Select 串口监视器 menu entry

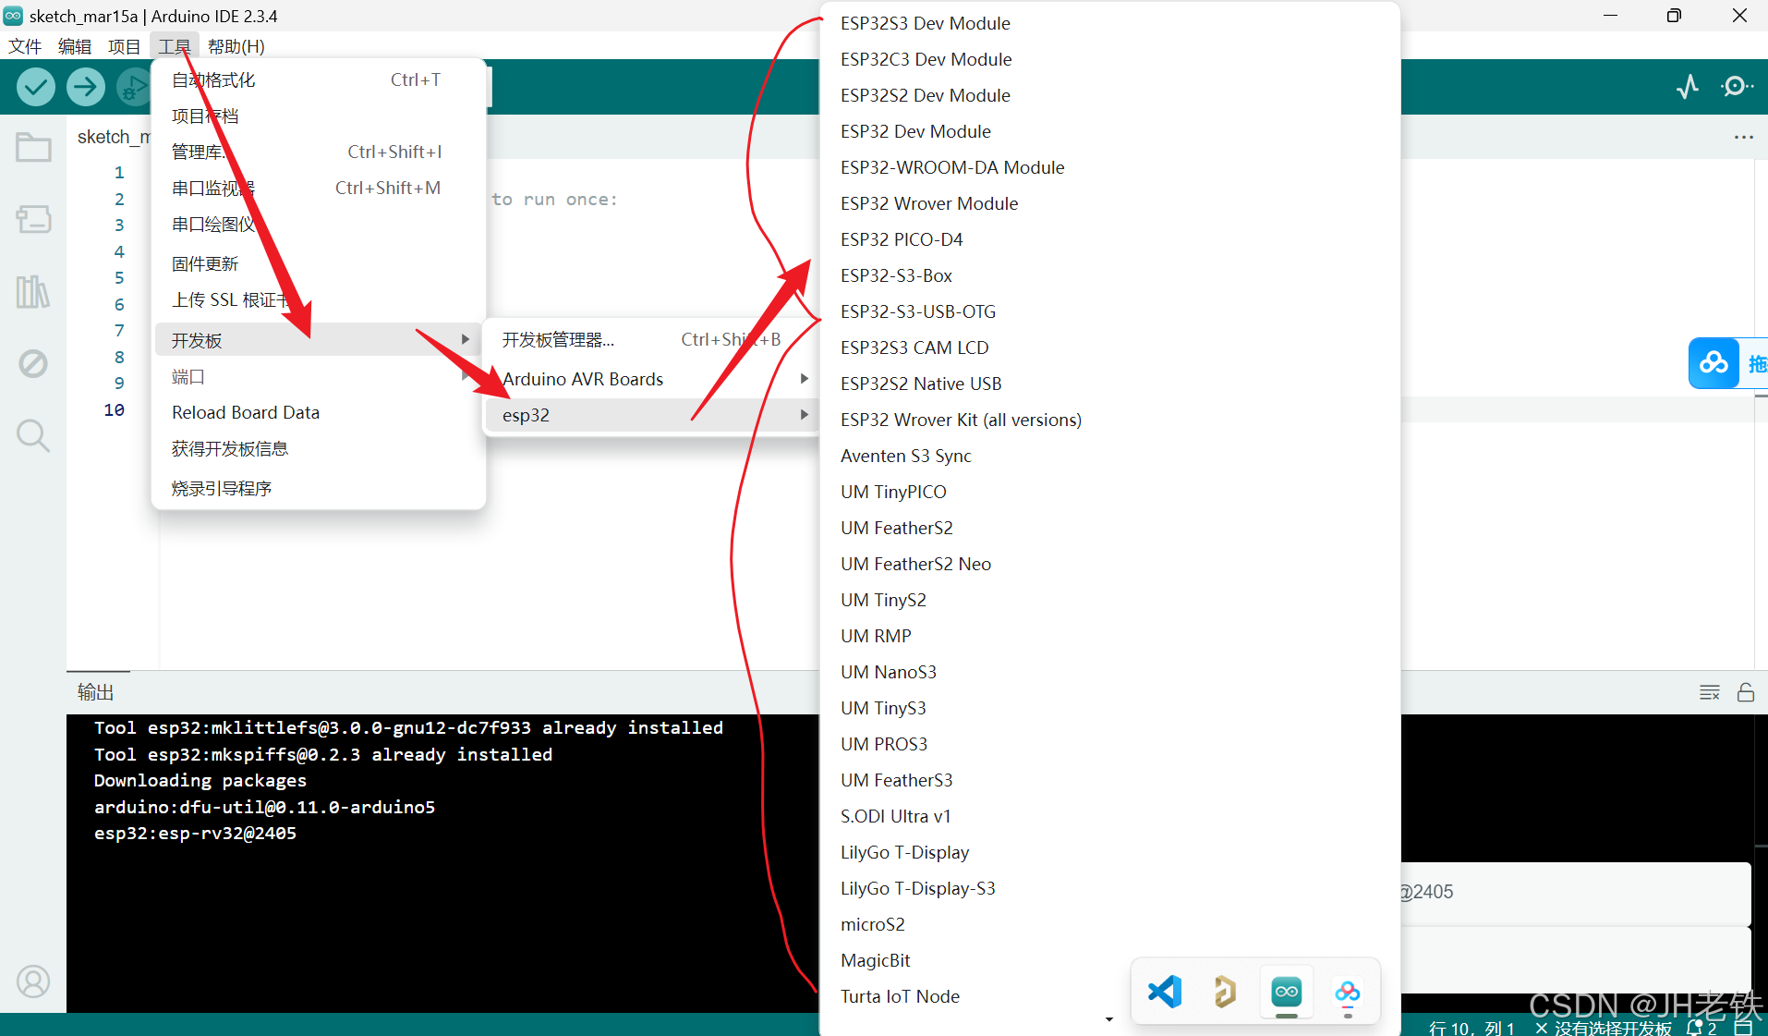(319, 188)
